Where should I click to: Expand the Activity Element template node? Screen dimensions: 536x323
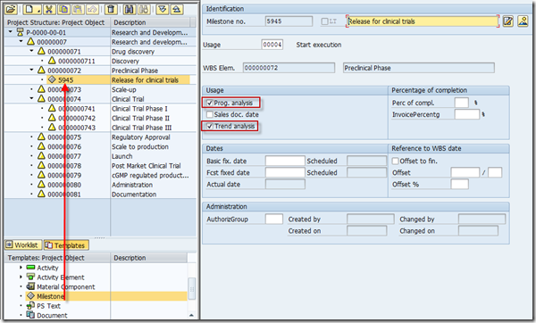21,277
